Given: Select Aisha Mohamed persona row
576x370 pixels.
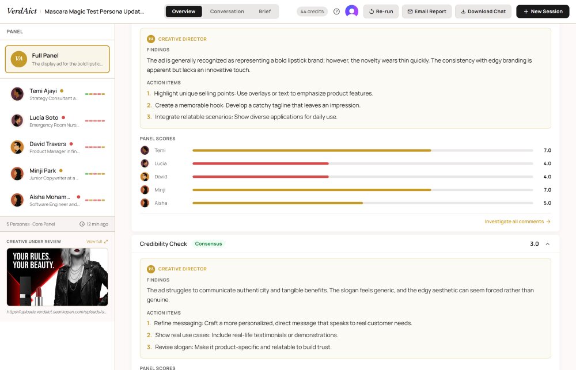Looking at the screenshot, I should pos(57,200).
